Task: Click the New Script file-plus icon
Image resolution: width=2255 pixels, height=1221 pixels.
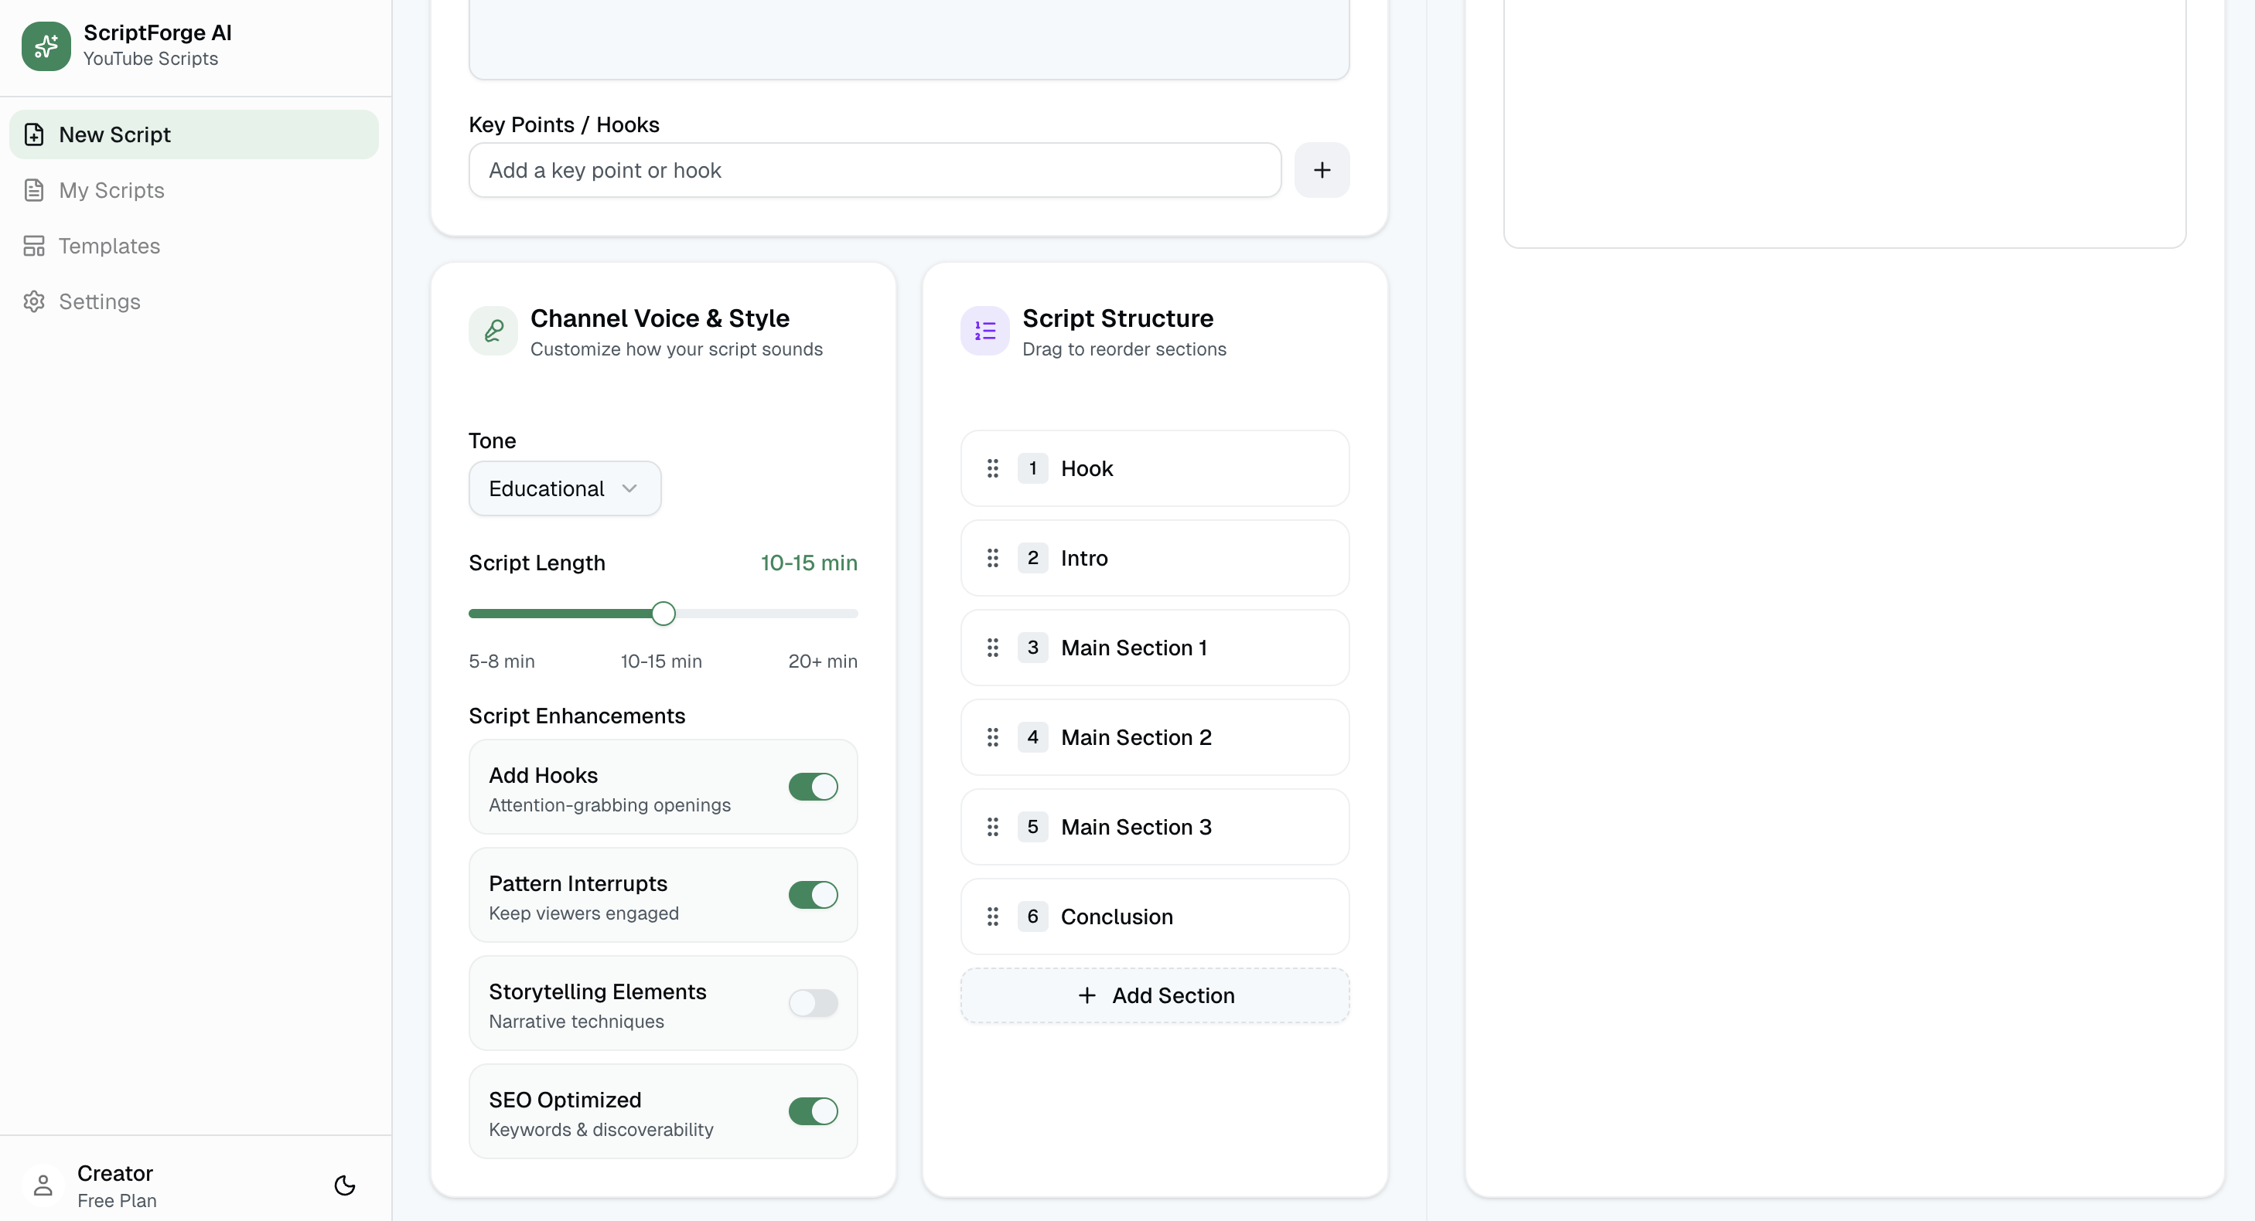Action: (x=34, y=134)
